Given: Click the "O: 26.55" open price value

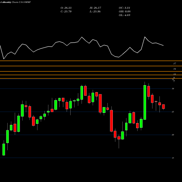Looking at the screenshot, I should [66, 8].
